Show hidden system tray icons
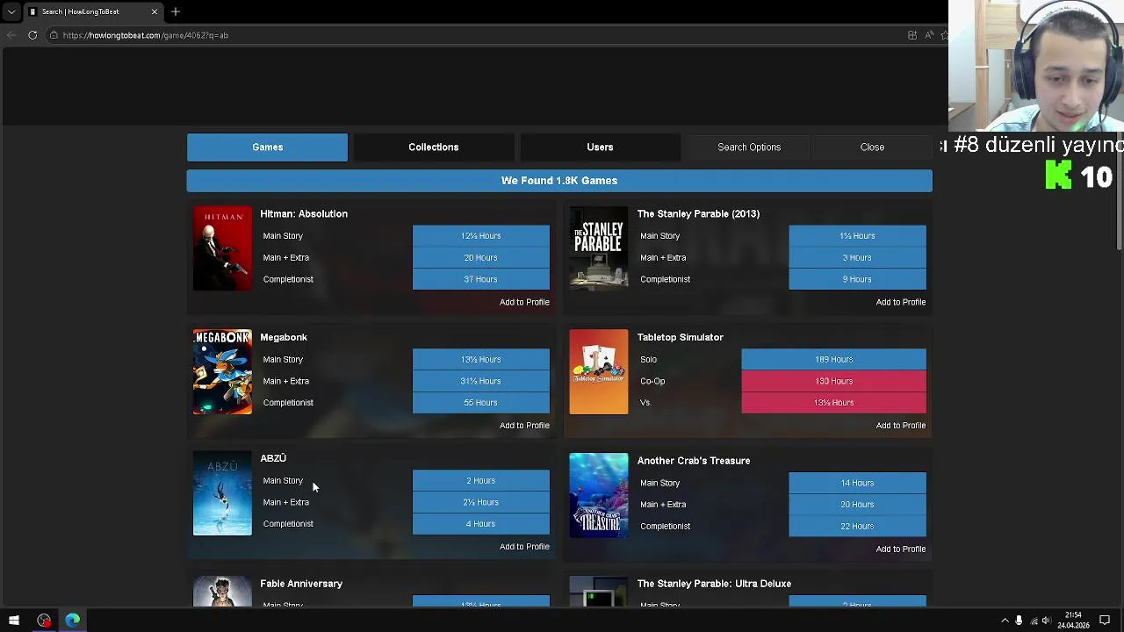 coord(1005,621)
